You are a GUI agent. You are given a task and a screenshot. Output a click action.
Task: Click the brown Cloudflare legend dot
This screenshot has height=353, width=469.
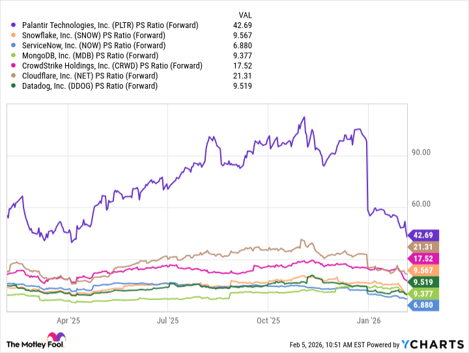(14, 76)
